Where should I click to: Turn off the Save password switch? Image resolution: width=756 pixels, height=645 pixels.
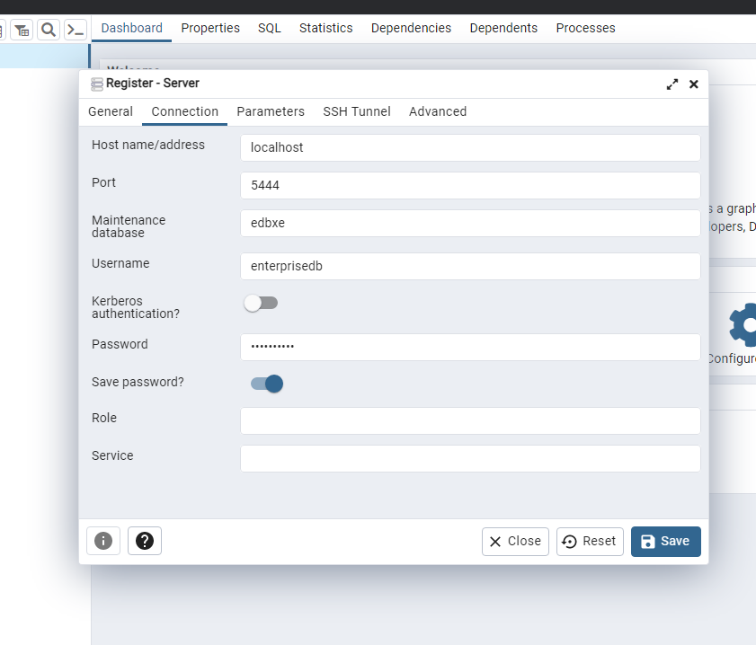267,384
